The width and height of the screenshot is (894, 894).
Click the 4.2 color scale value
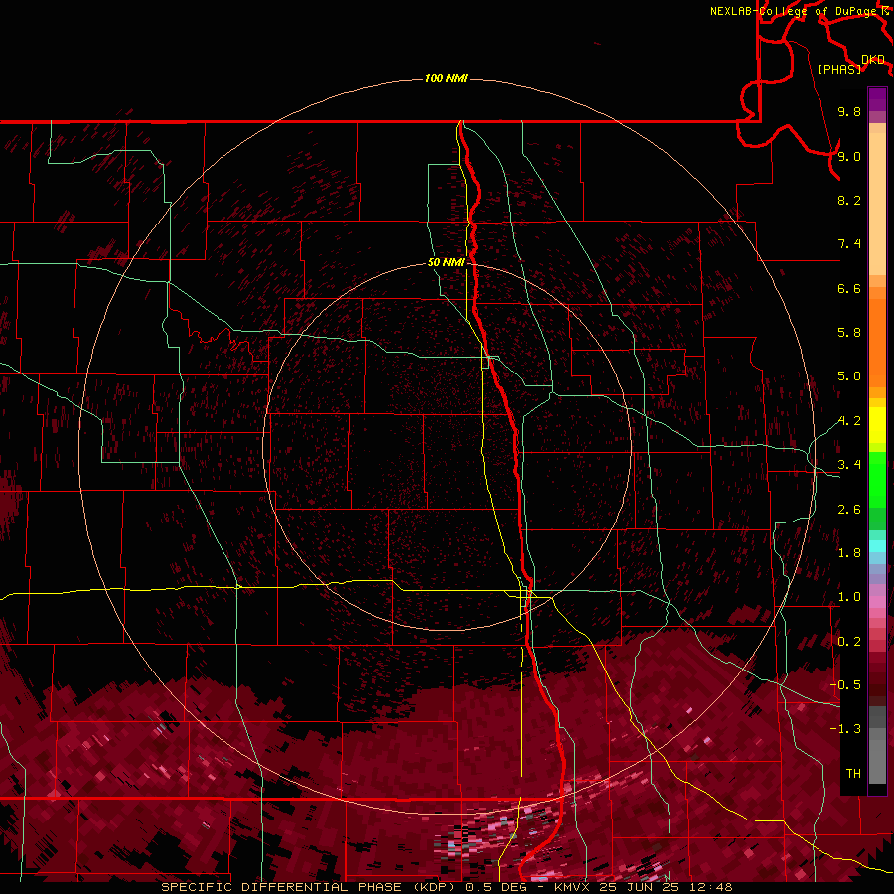(x=849, y=421)
